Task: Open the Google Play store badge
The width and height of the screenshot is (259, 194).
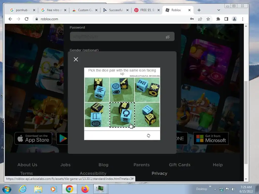Action: coord(62,138)
